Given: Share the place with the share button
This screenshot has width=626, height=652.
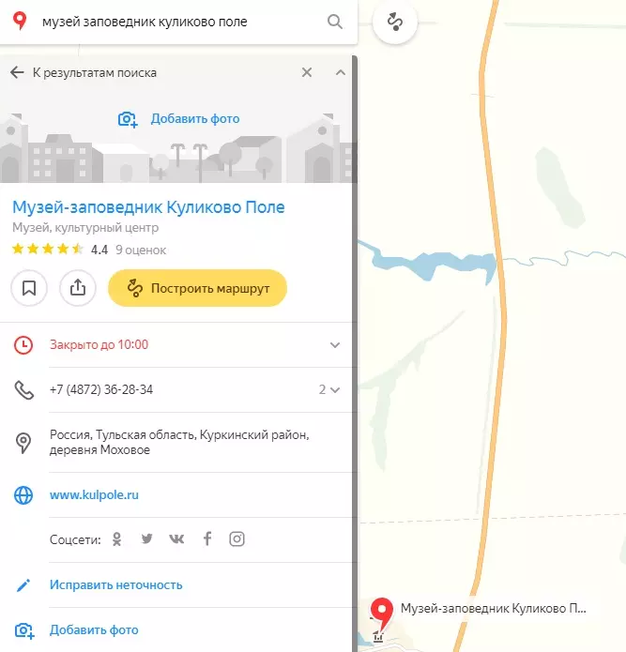Looking at the screenshot, I should [x=78, y=288].
